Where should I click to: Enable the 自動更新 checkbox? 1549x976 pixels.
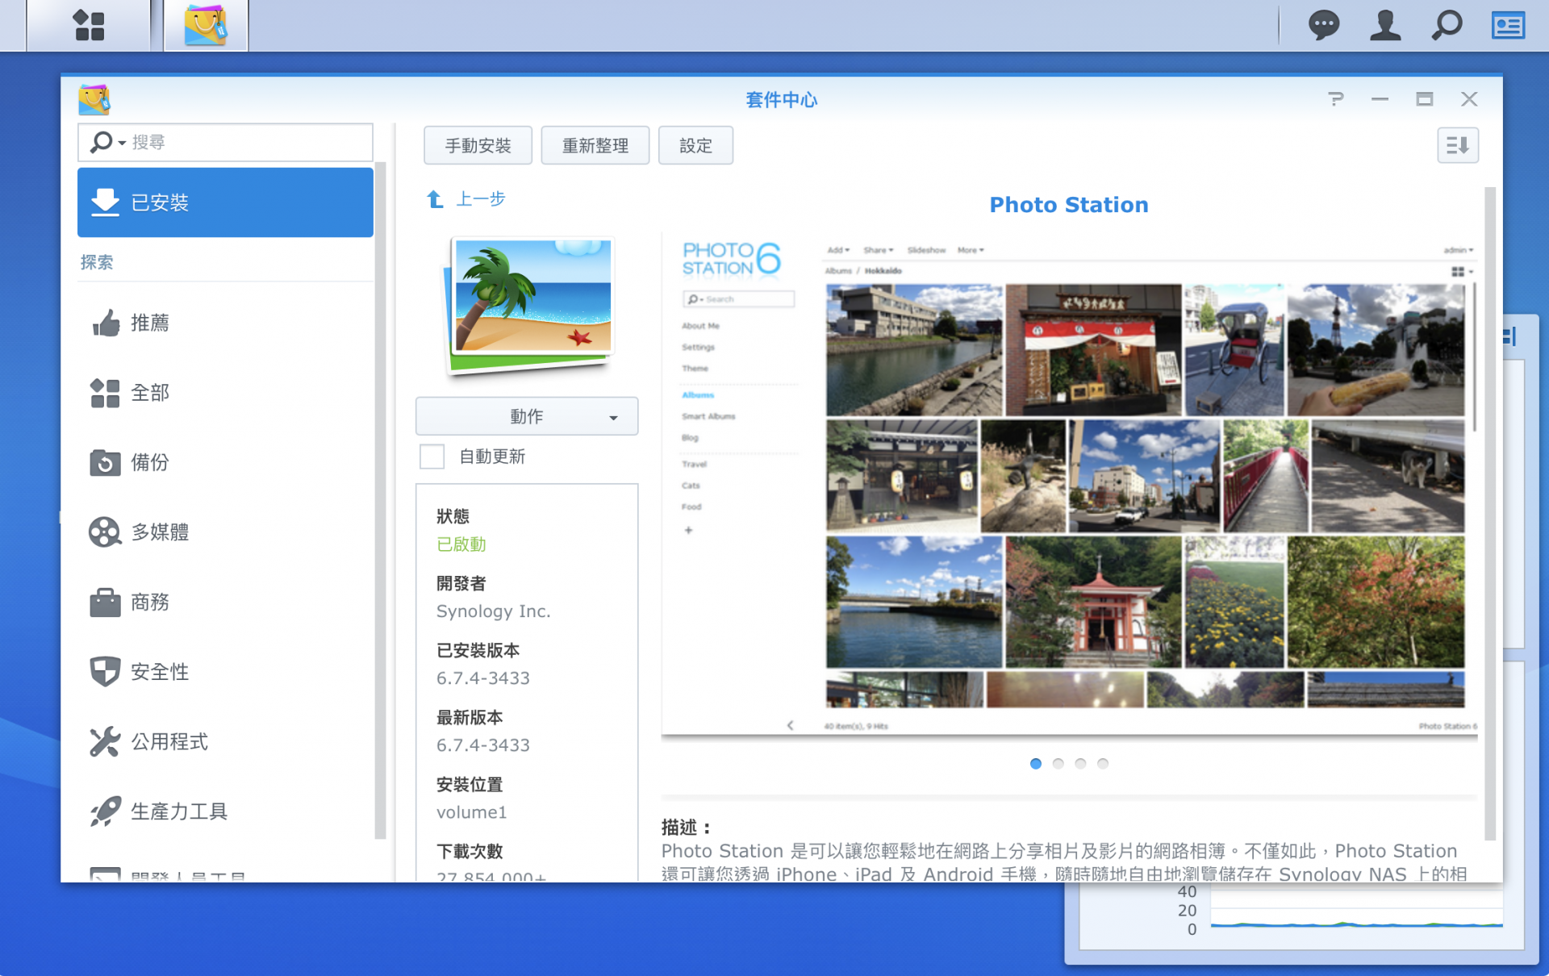point(432,457)
